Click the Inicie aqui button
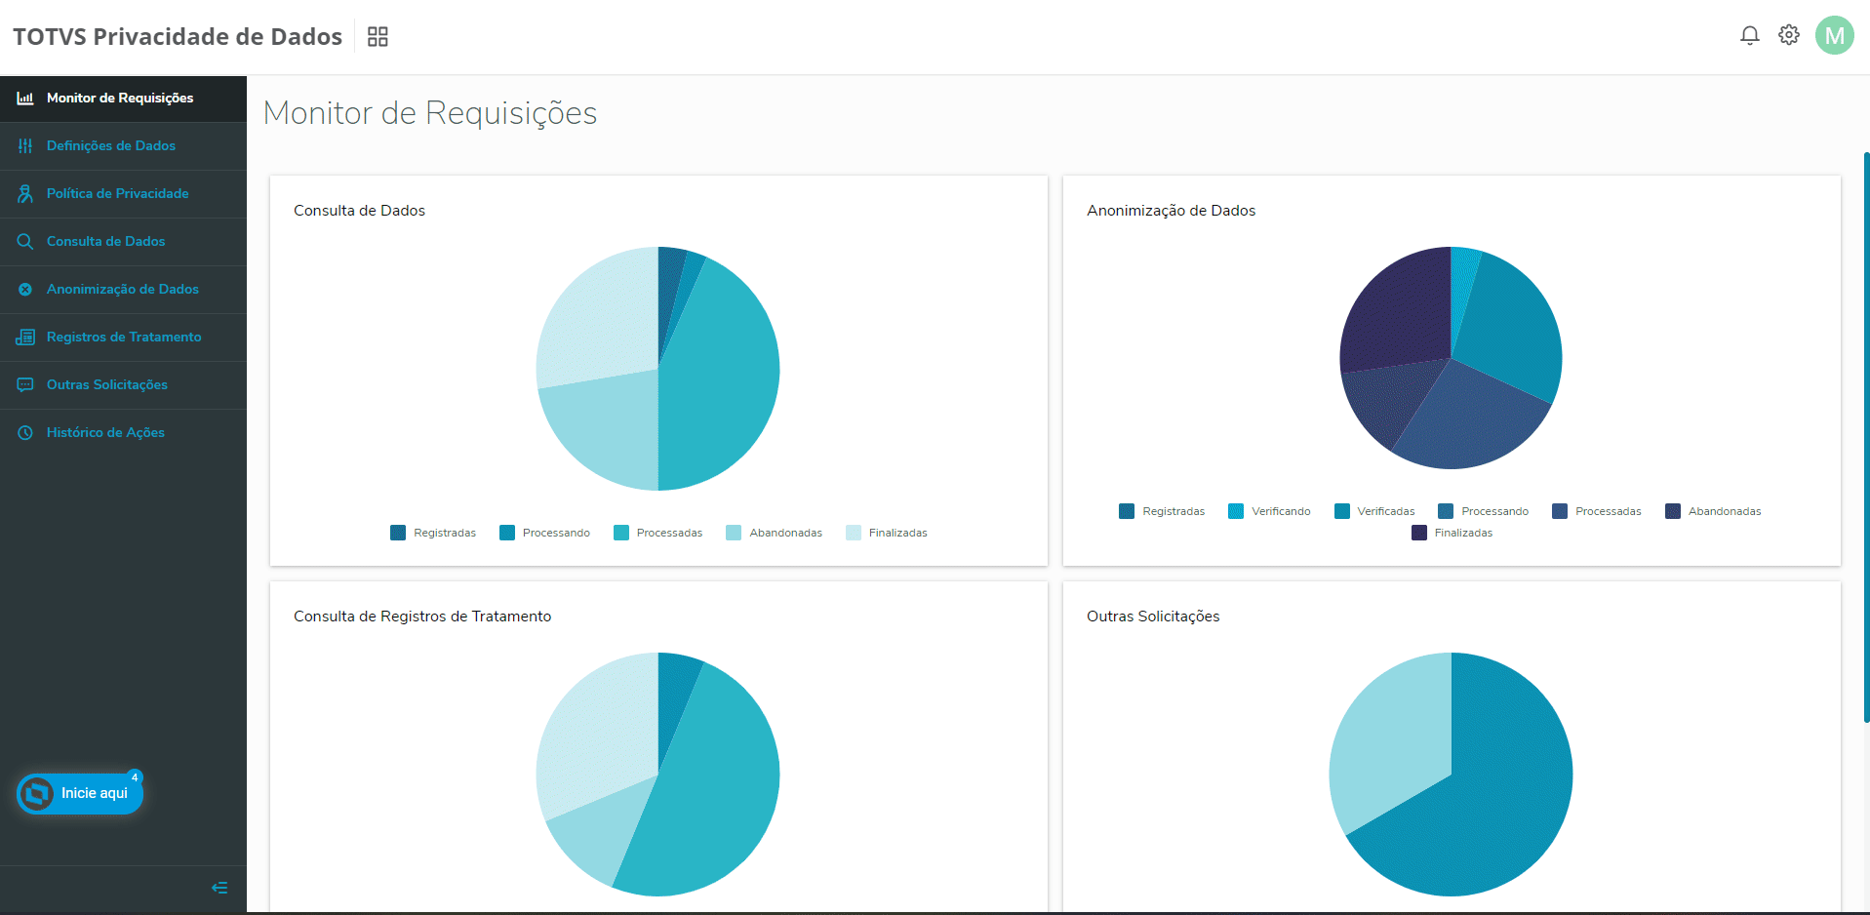The width and height of the screenshot is (1870, 915). [80, 794]
